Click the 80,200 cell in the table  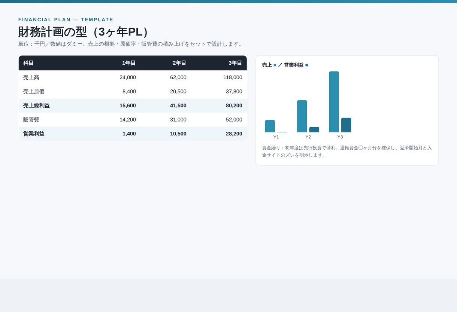point(234,105)
